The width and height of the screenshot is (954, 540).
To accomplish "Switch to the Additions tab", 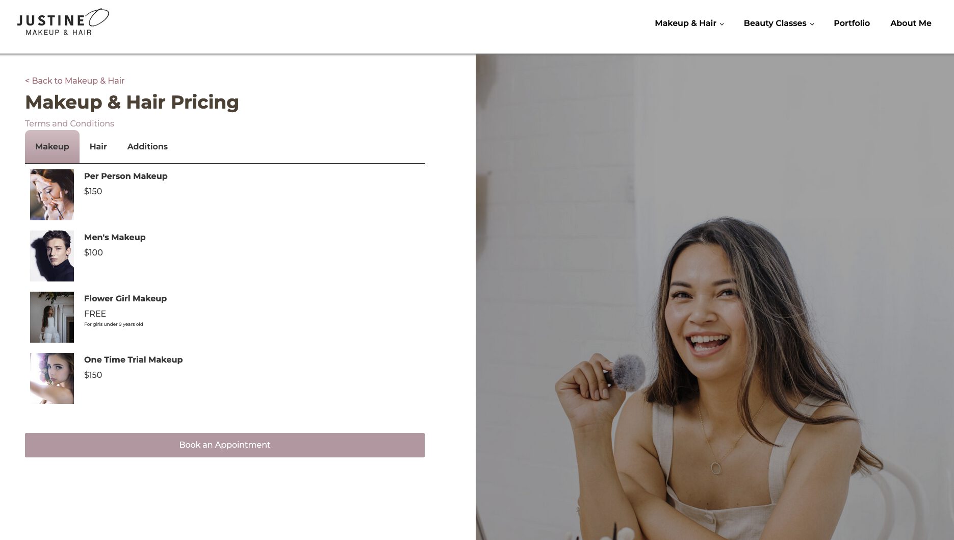I will [147, 147].
